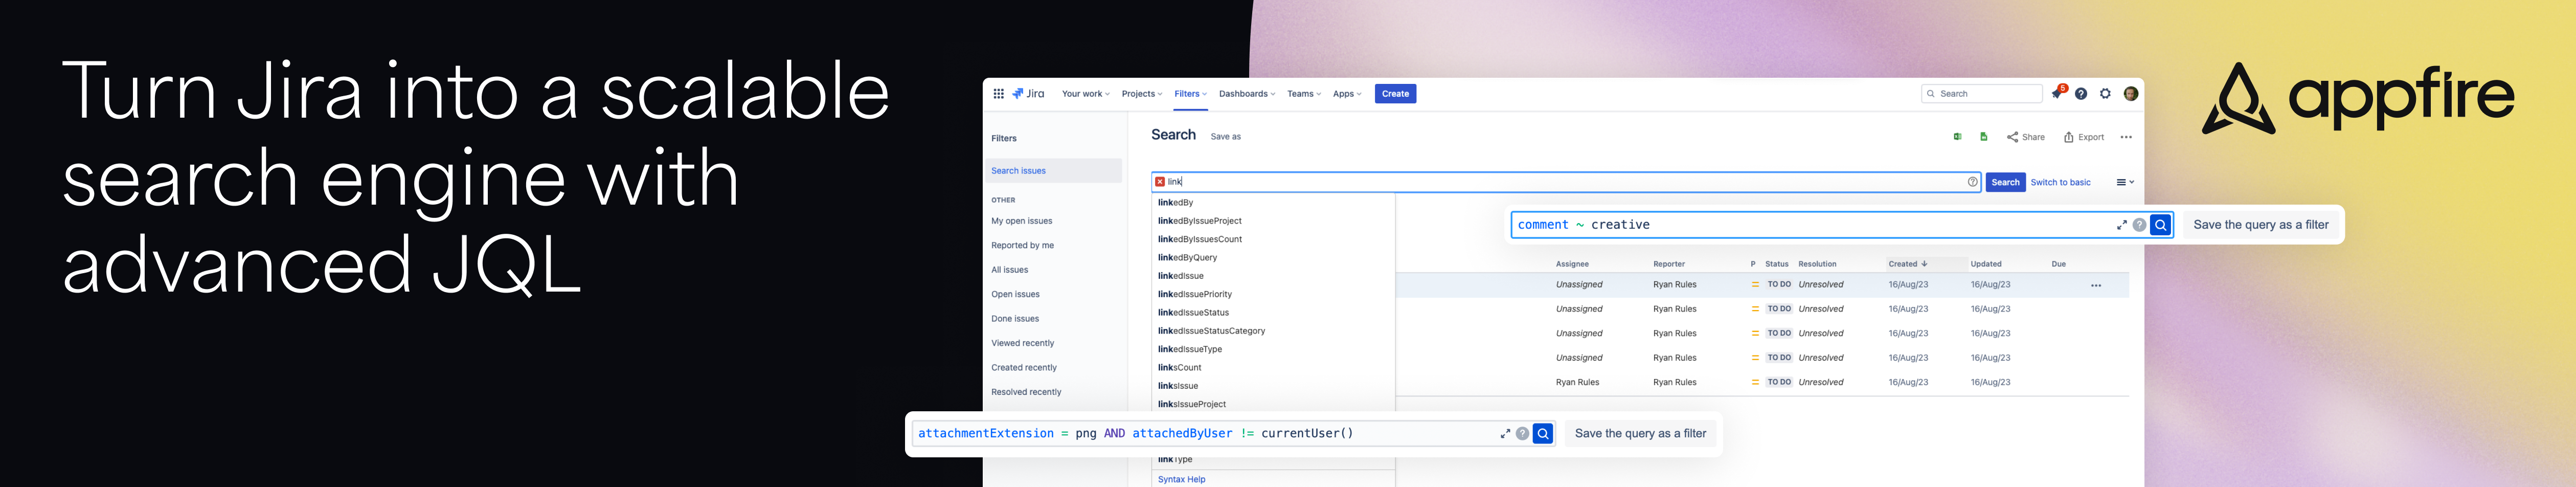Open row actions menu on highlighted issue
The height and width of the screenshot is (487, 2576).
tap(2096, 286)
